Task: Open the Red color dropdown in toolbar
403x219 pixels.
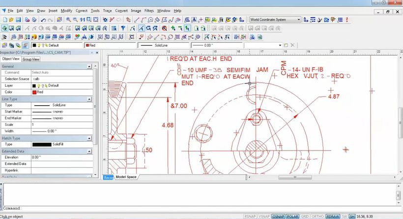Action: [x=110, y=45]
